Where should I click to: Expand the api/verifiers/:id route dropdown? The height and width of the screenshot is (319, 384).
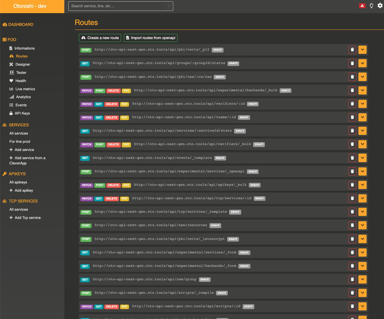click(362, 104)
